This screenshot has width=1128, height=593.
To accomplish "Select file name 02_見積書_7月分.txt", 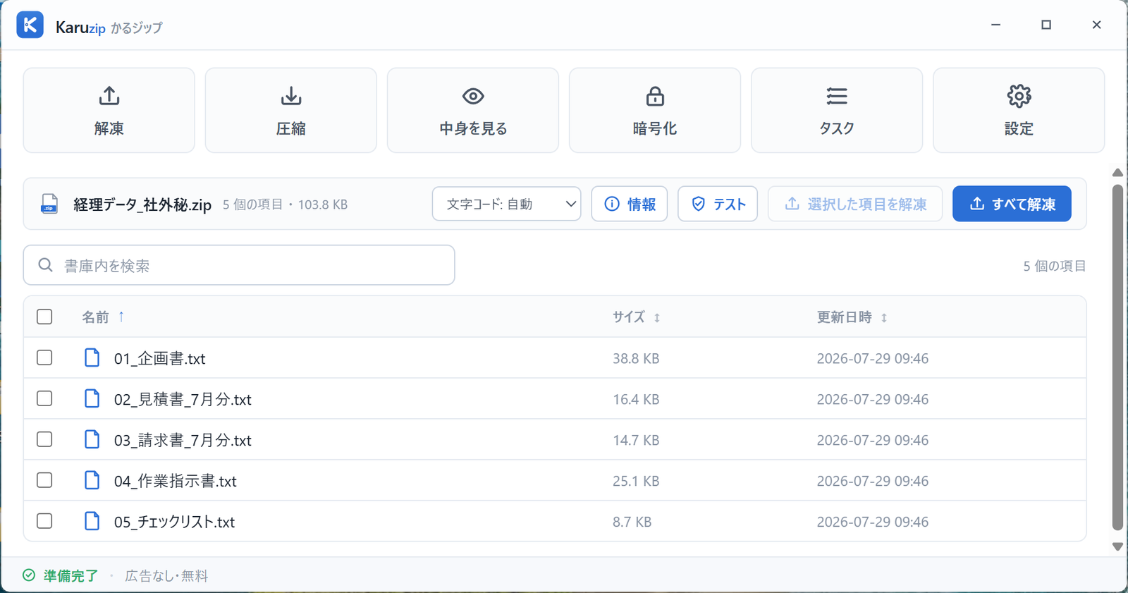I will click(183, 399).
